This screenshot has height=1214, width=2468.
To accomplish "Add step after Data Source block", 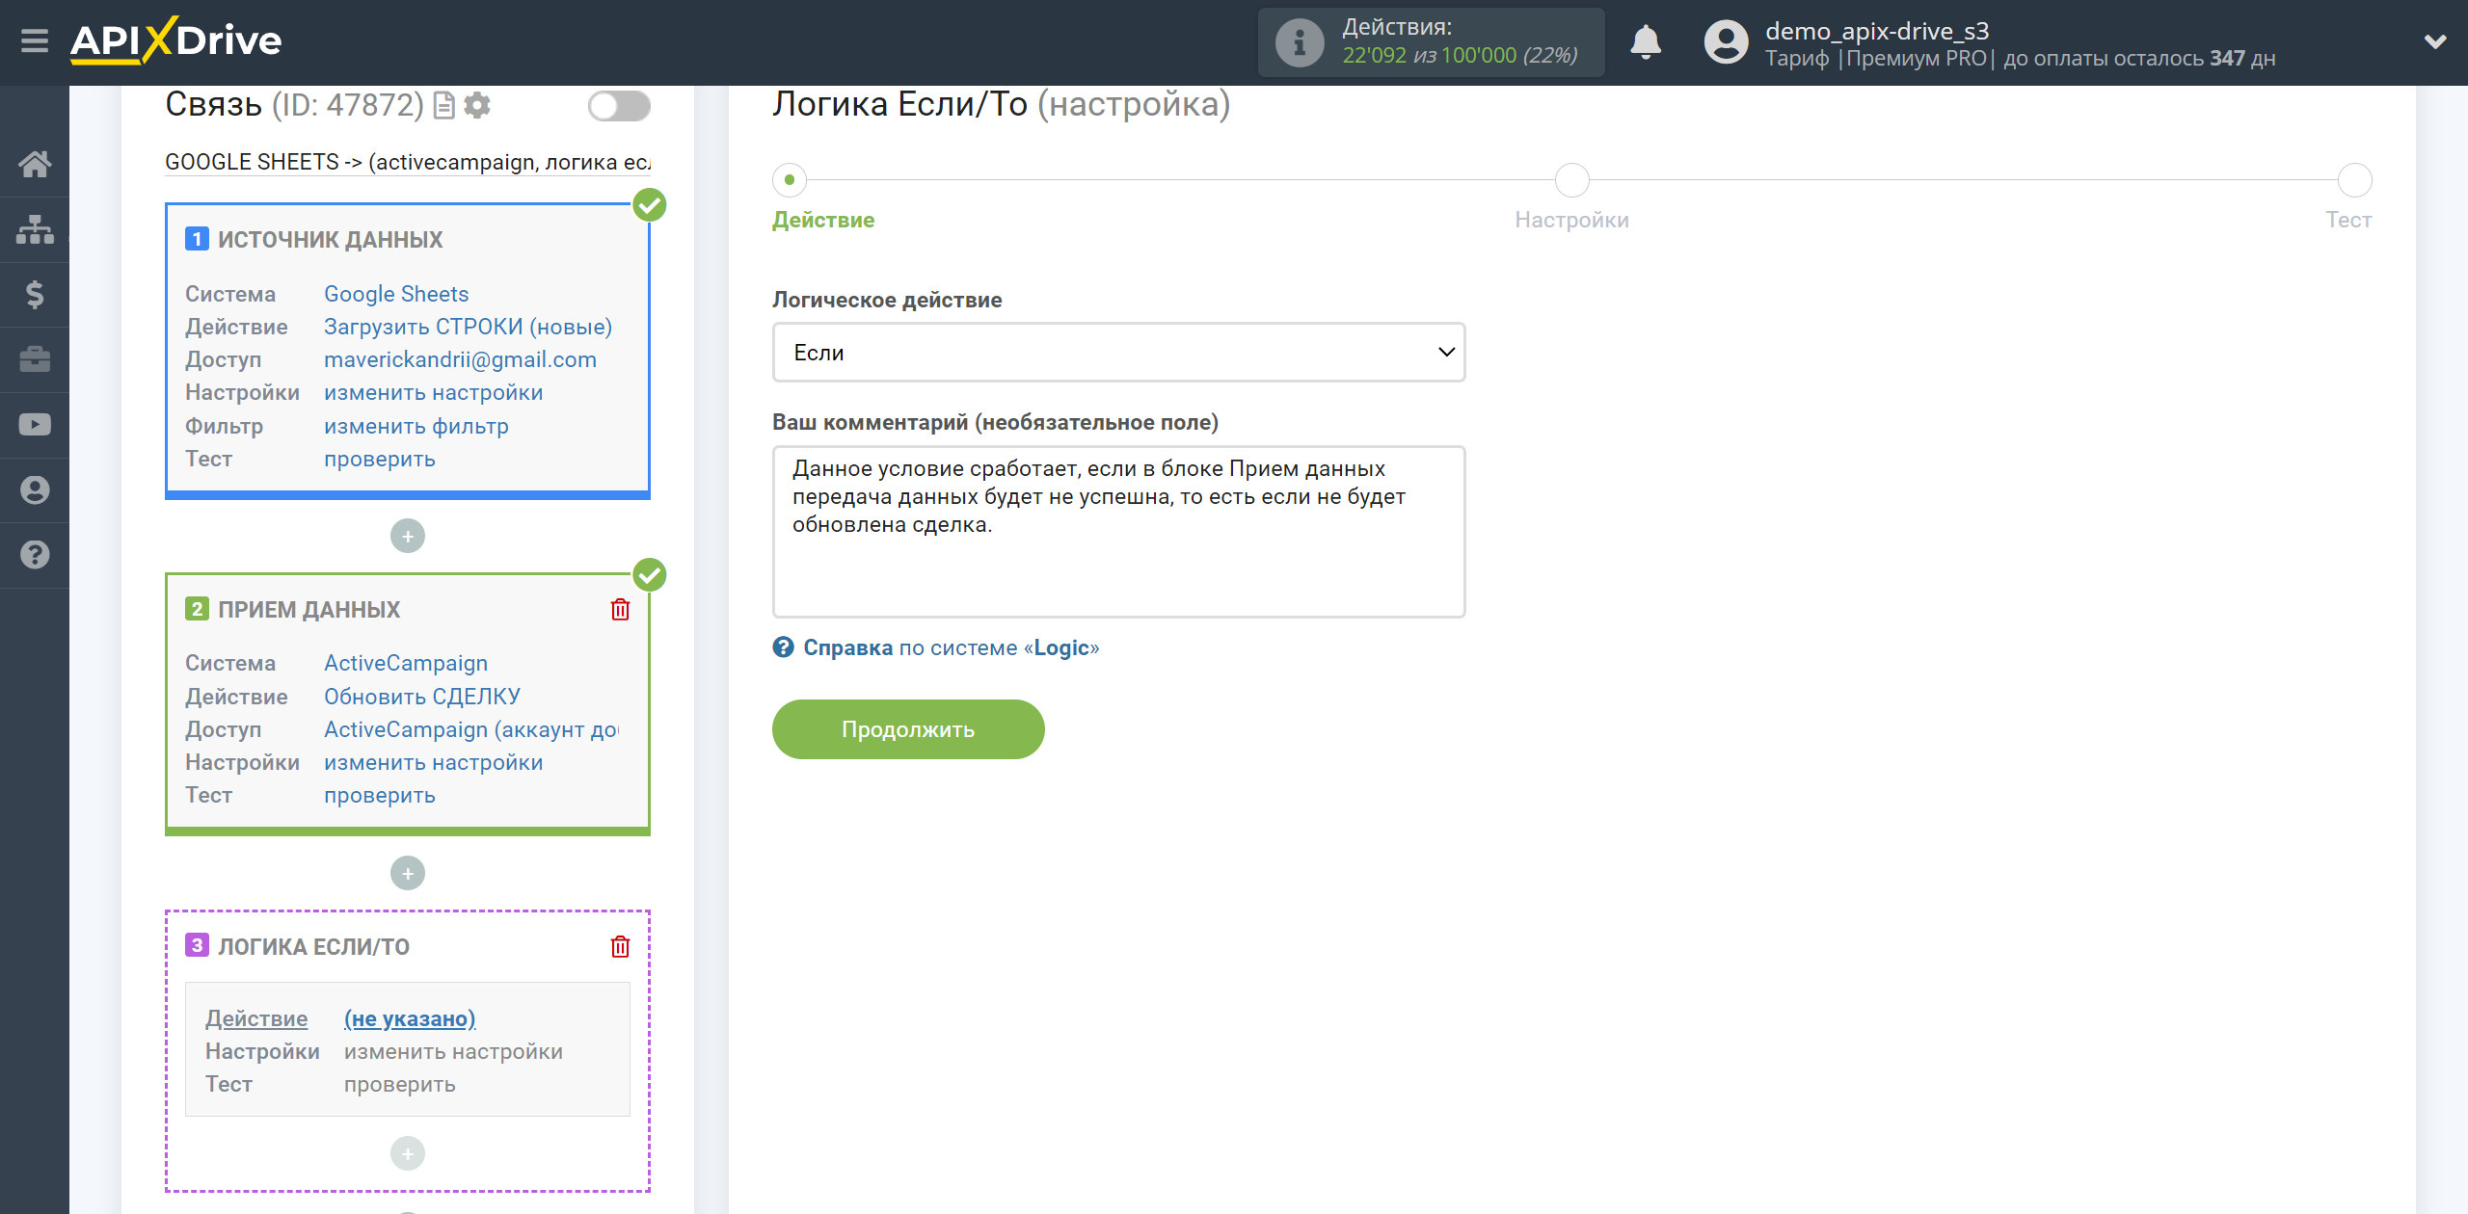I will point(408,536).
